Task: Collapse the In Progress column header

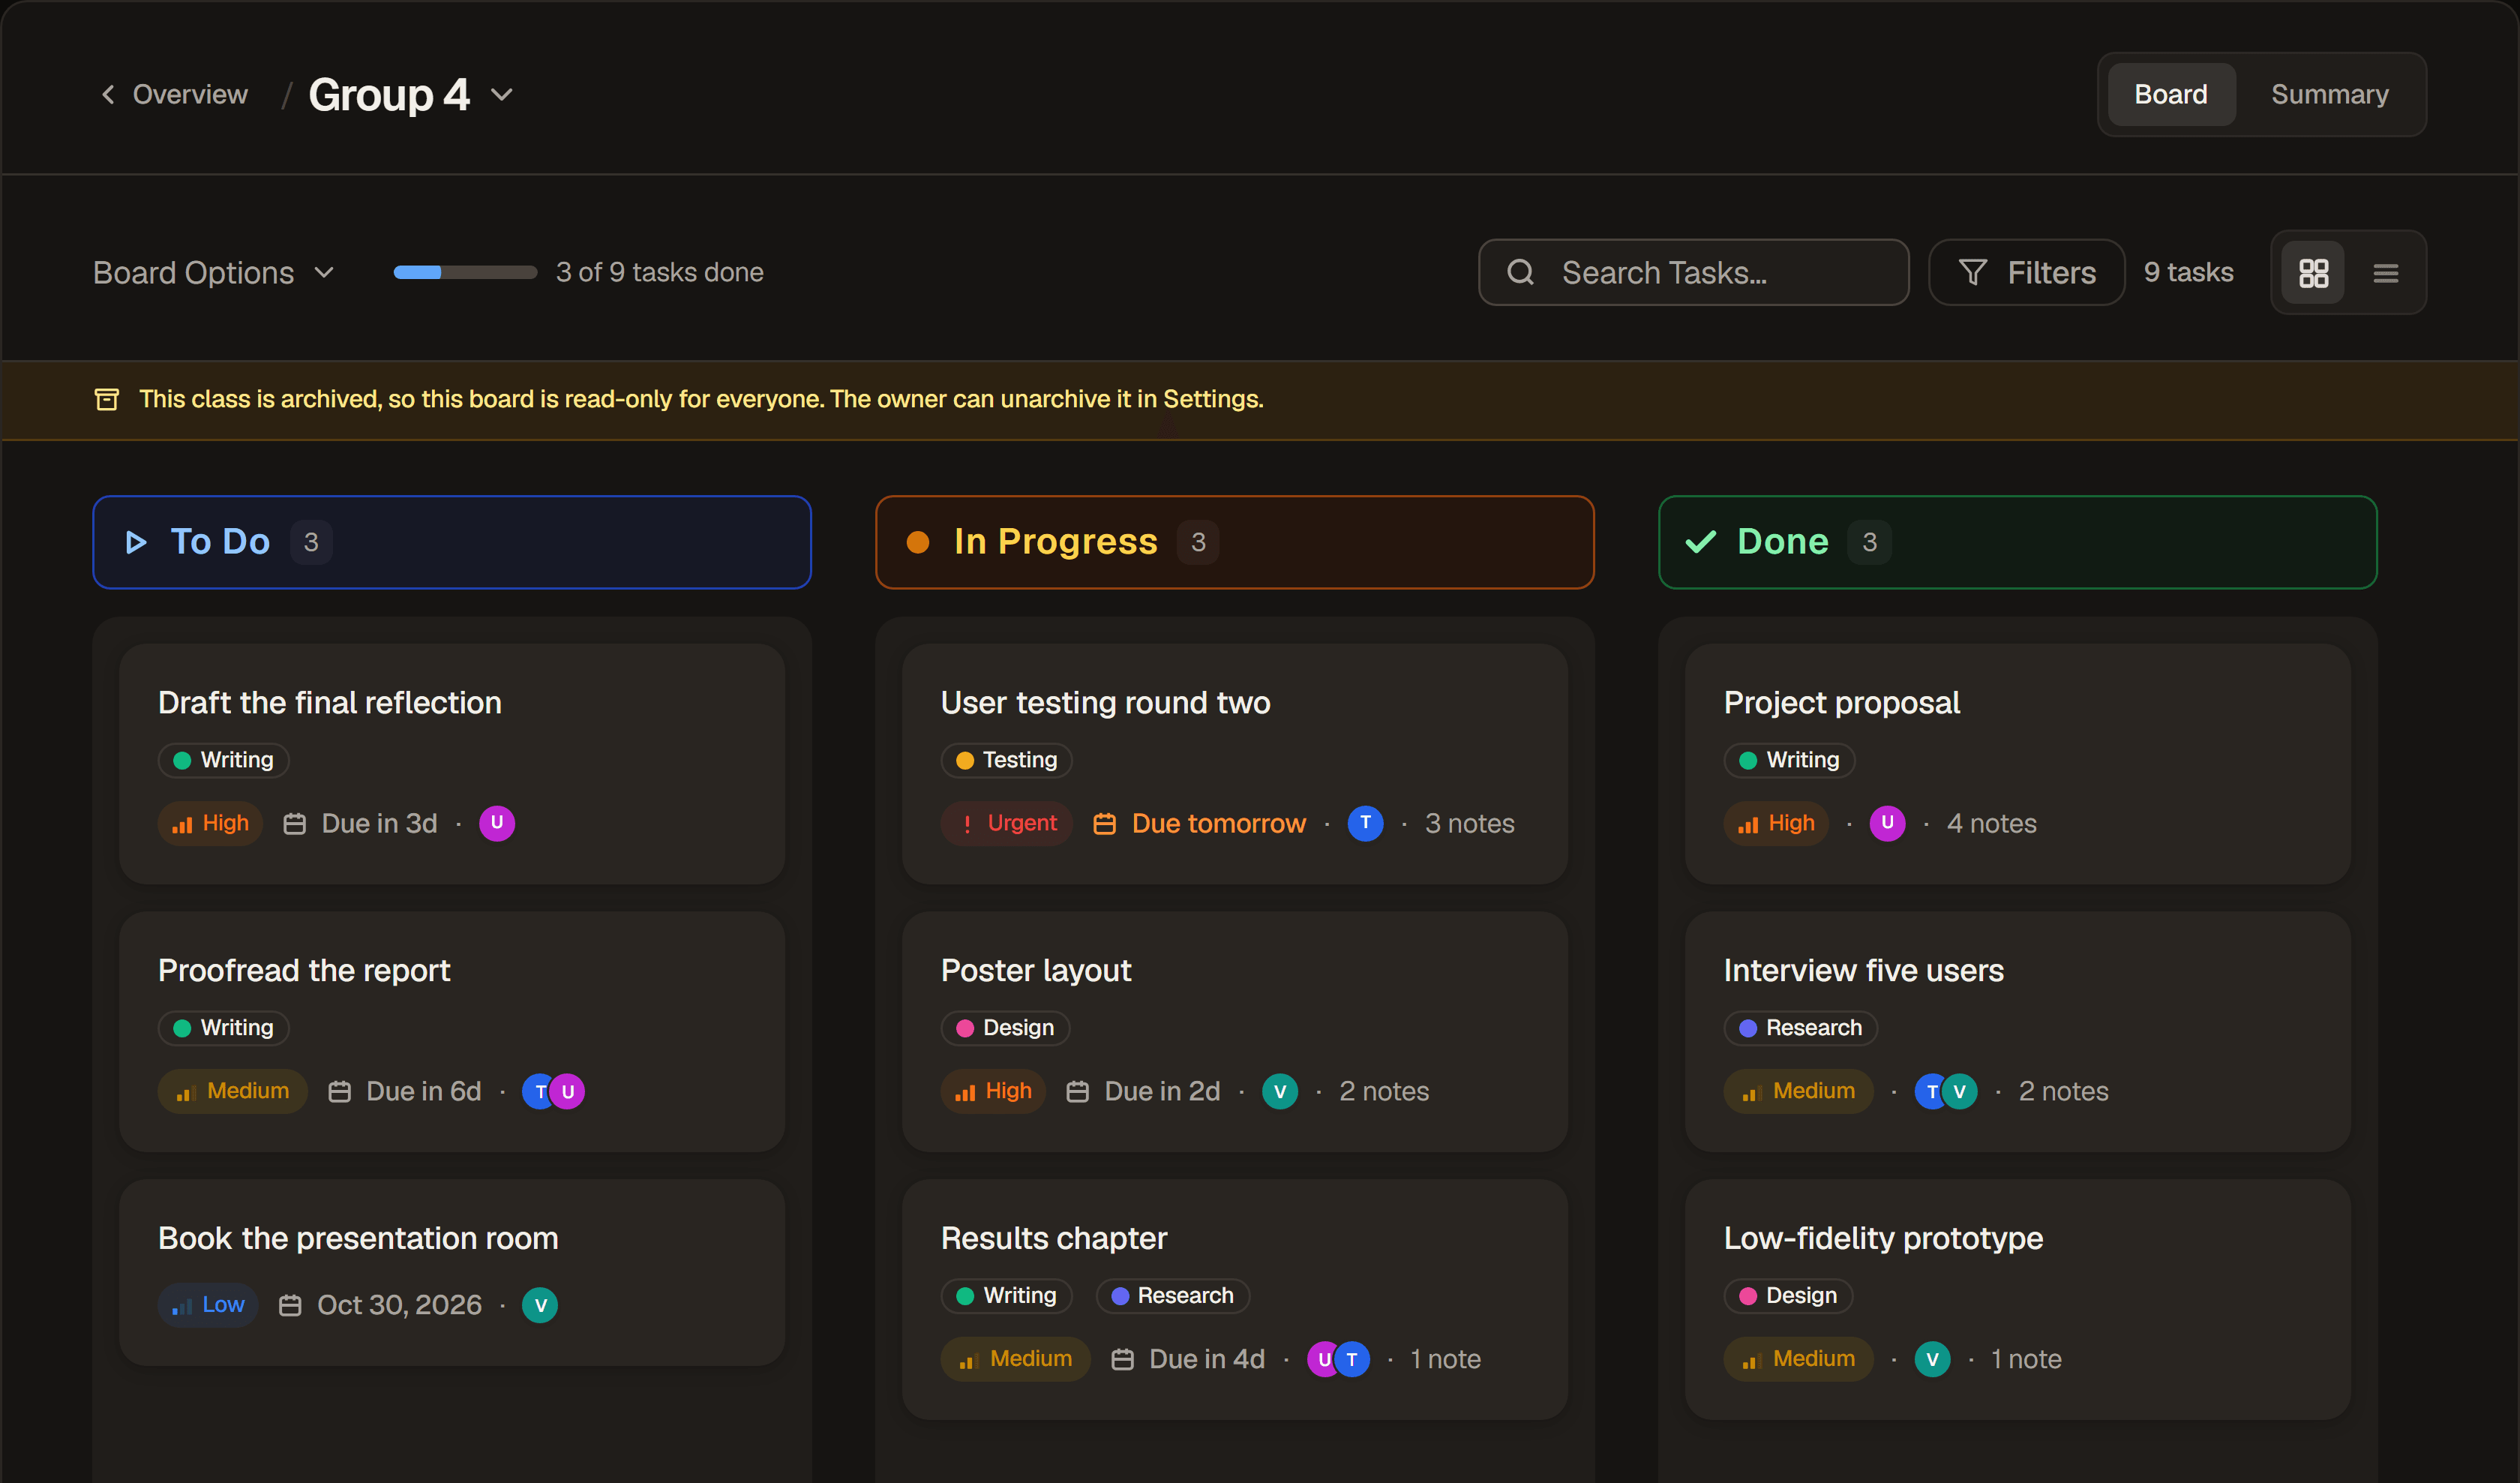Action: point(1234,542)
